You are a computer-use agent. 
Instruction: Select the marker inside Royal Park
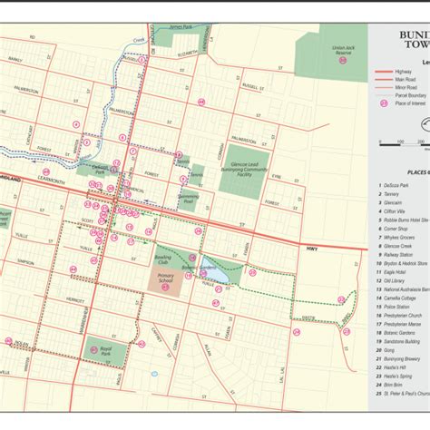tap(94, 350)
